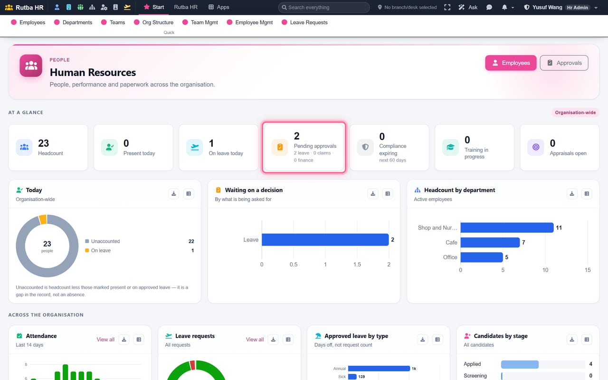This screenshot has width=608, height=380.
Task: Open the org structure icon in top bar
Action: pyautogui.click(x=92, y=7)
